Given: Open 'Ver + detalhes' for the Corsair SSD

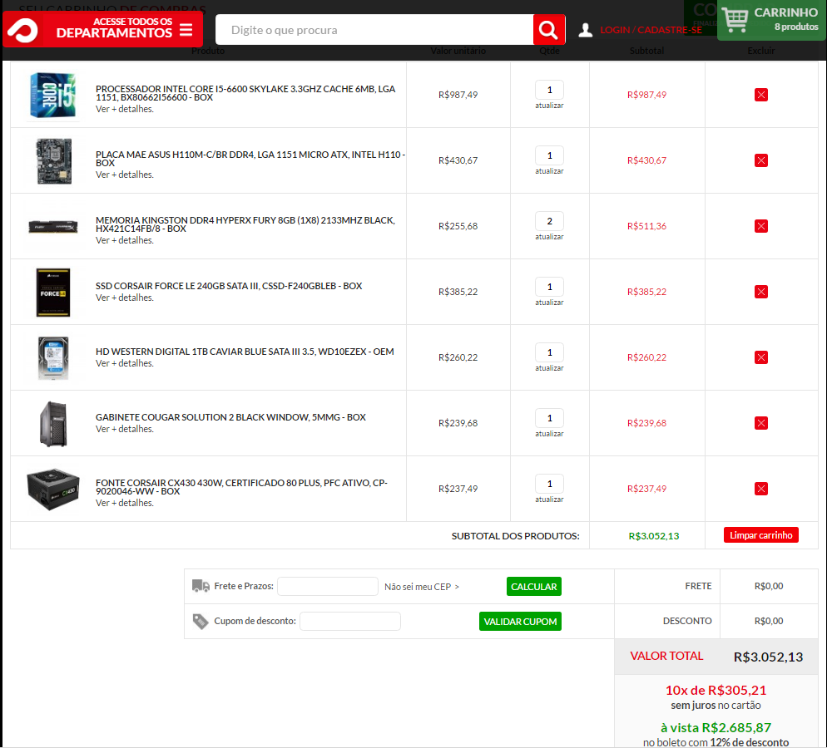Looking at the screenshot, I should 125,298.
